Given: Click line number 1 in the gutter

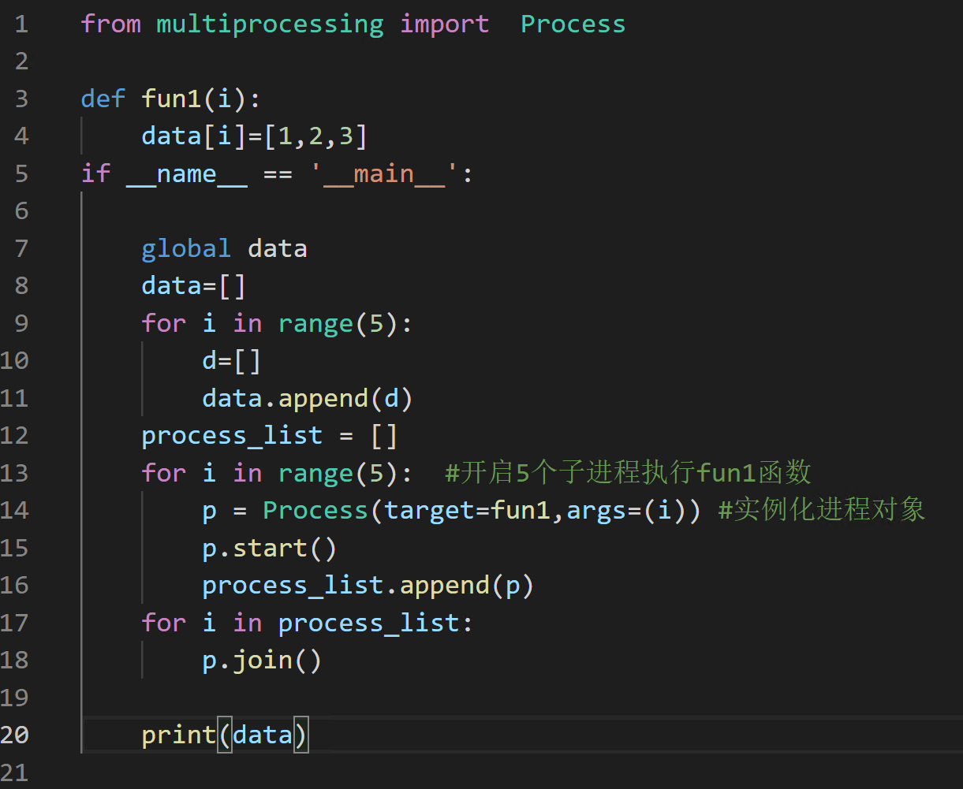Looking at the screenshot, I should tap(21, 24).
